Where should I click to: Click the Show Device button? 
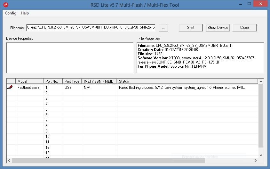tap(218, 28)
